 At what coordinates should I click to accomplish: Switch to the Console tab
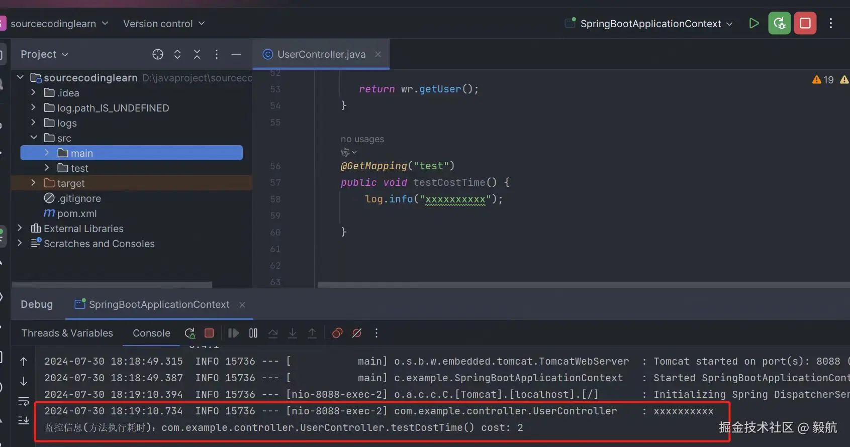[151, 333]
